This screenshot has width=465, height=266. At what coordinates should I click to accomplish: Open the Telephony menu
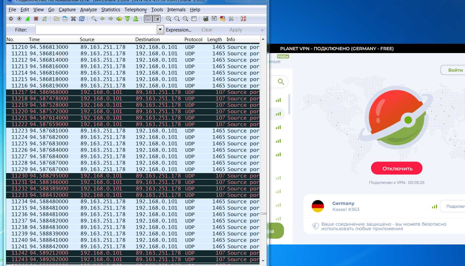click(x=136, y=10)
